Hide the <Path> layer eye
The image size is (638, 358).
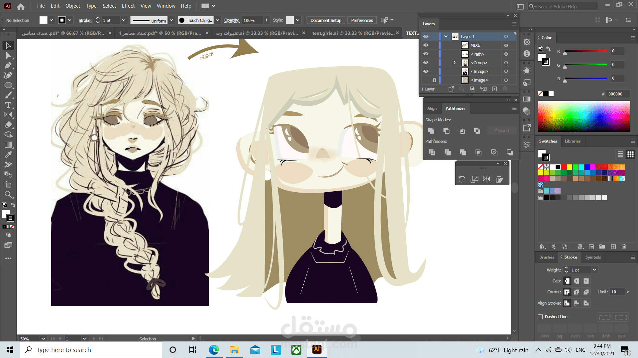tap(426, 54)
